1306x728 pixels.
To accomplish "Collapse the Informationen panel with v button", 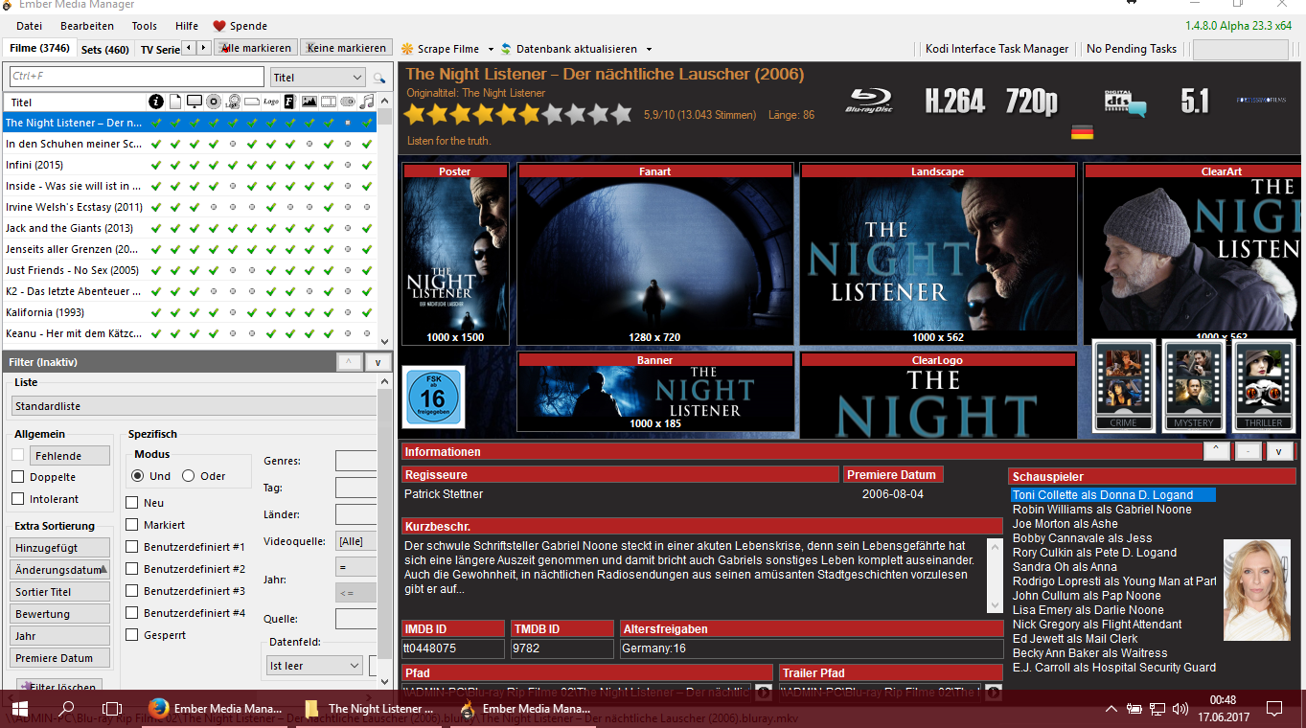I will pyautogui.click(x=1279, y=451).
